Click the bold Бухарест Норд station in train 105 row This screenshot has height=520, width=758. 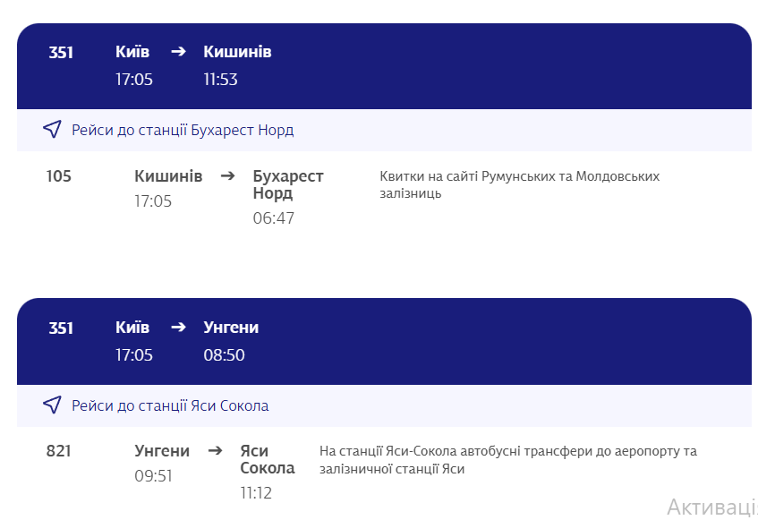click(x=287, y=184)
